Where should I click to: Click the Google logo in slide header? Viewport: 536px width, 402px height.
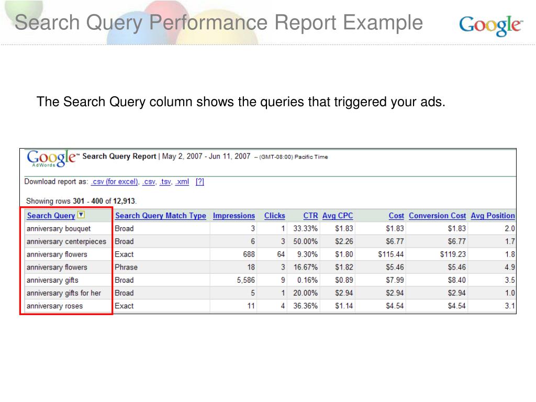click(x=491, y=25)
